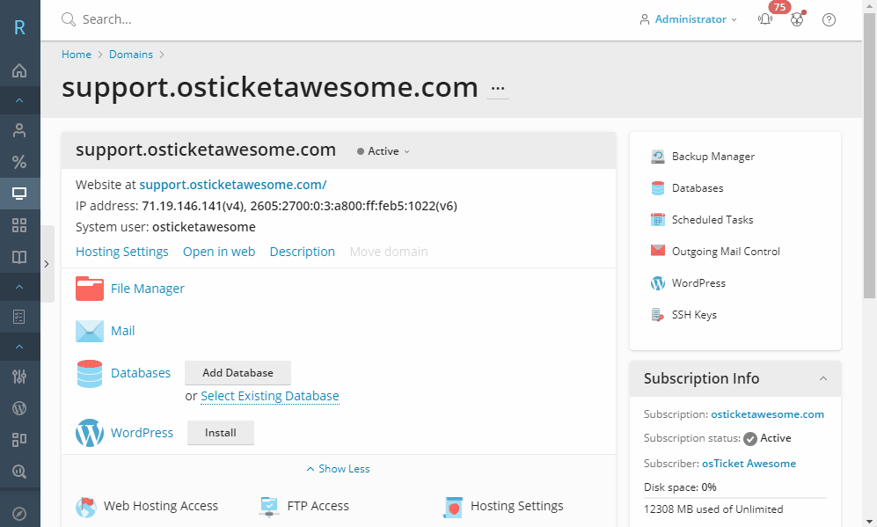877x527 pixels.
Task: Click the Outgoing Mail Control envelope icon
Action: tap(658, 251)
